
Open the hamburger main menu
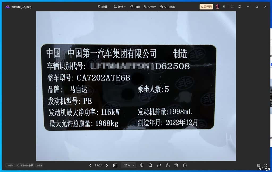232,7
